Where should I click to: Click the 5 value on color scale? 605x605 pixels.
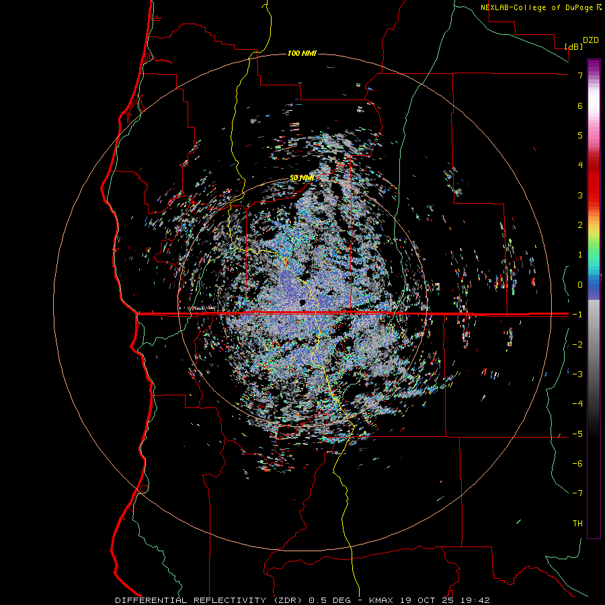(x=580, y=135)
